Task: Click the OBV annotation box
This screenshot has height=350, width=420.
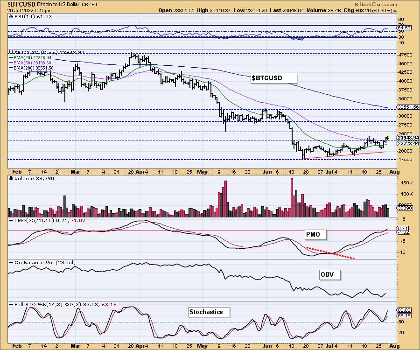Action: (x=330, y=275)
